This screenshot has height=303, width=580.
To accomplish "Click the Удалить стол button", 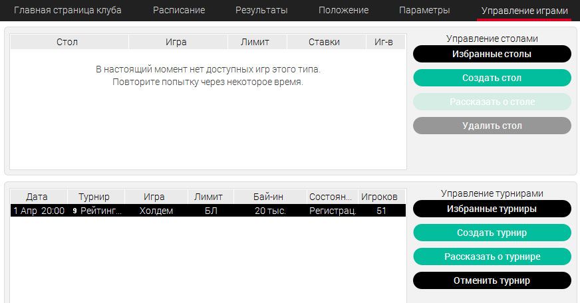I will point(492,126).
